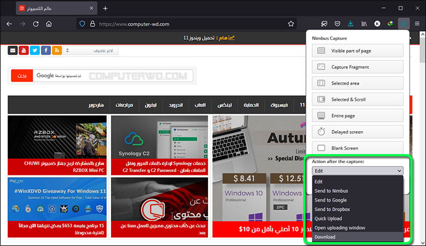Select Quick Upload option

pyautogui.click(x=358, y=219)
